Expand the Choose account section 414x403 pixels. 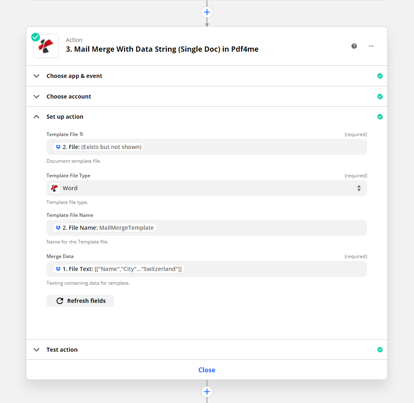(x=36, y=97)
